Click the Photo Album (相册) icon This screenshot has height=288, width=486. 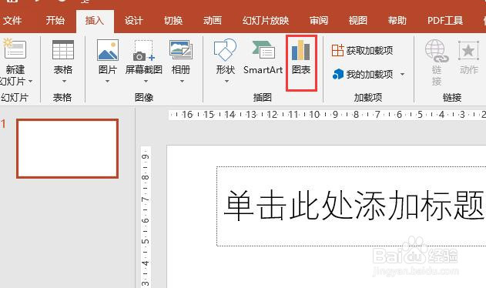click(181, 49)
